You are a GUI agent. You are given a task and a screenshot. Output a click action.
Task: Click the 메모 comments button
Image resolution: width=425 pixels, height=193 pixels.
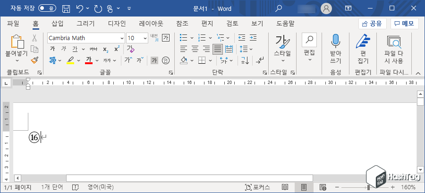(x=404, y=24)
